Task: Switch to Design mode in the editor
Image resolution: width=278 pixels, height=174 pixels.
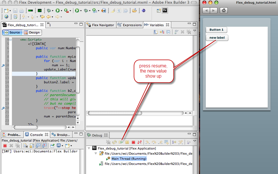Action: point(32,32)
